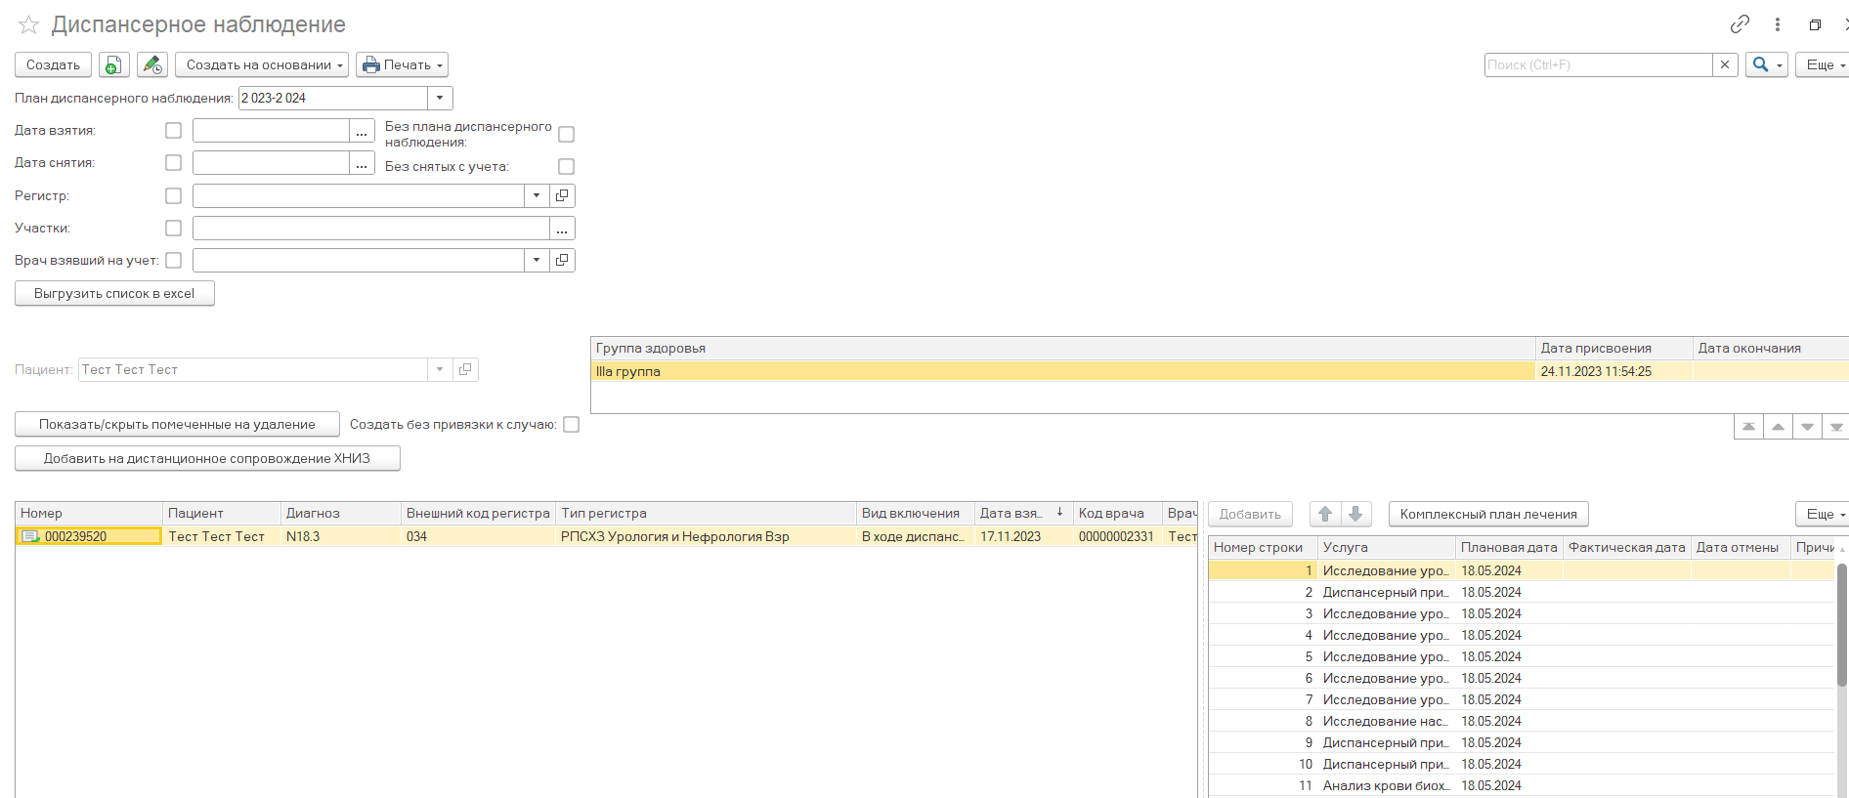Click the magnifier search icon button

(x=1761, y=65)
